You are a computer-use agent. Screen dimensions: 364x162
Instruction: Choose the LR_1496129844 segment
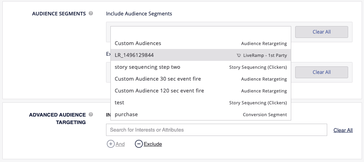tap(134, 55)
